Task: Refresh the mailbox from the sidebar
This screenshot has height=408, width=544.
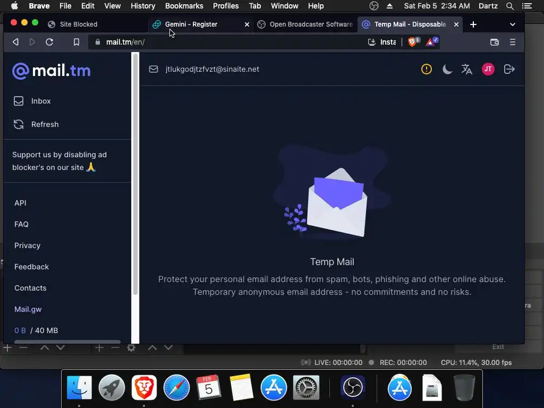Action: pyautogui.click(x=36, y=124)
